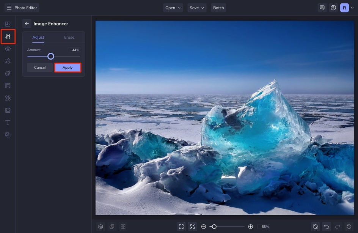Screen dimensions: 358x233
Task: Click the Batch button
Action: tap(218, 8)
